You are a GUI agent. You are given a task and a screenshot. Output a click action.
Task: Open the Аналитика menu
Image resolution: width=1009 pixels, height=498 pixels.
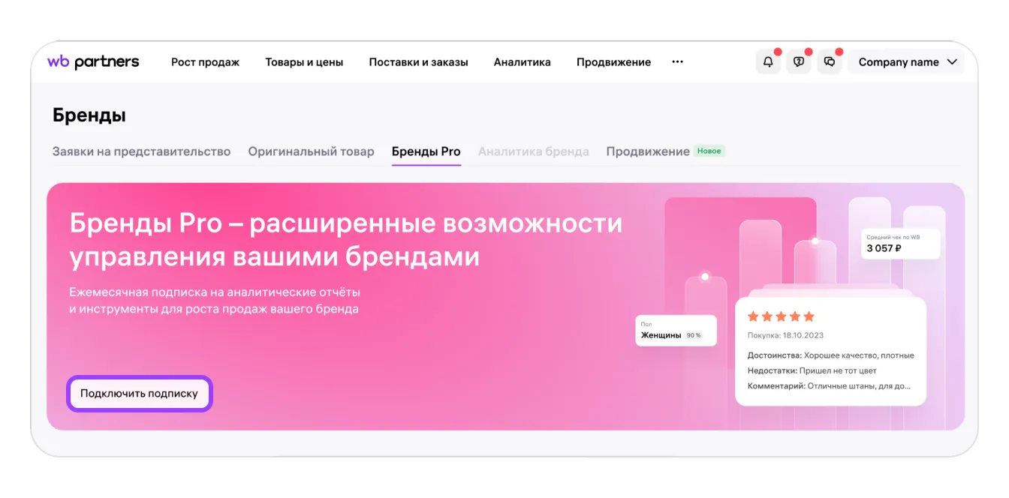pos(522,62)
